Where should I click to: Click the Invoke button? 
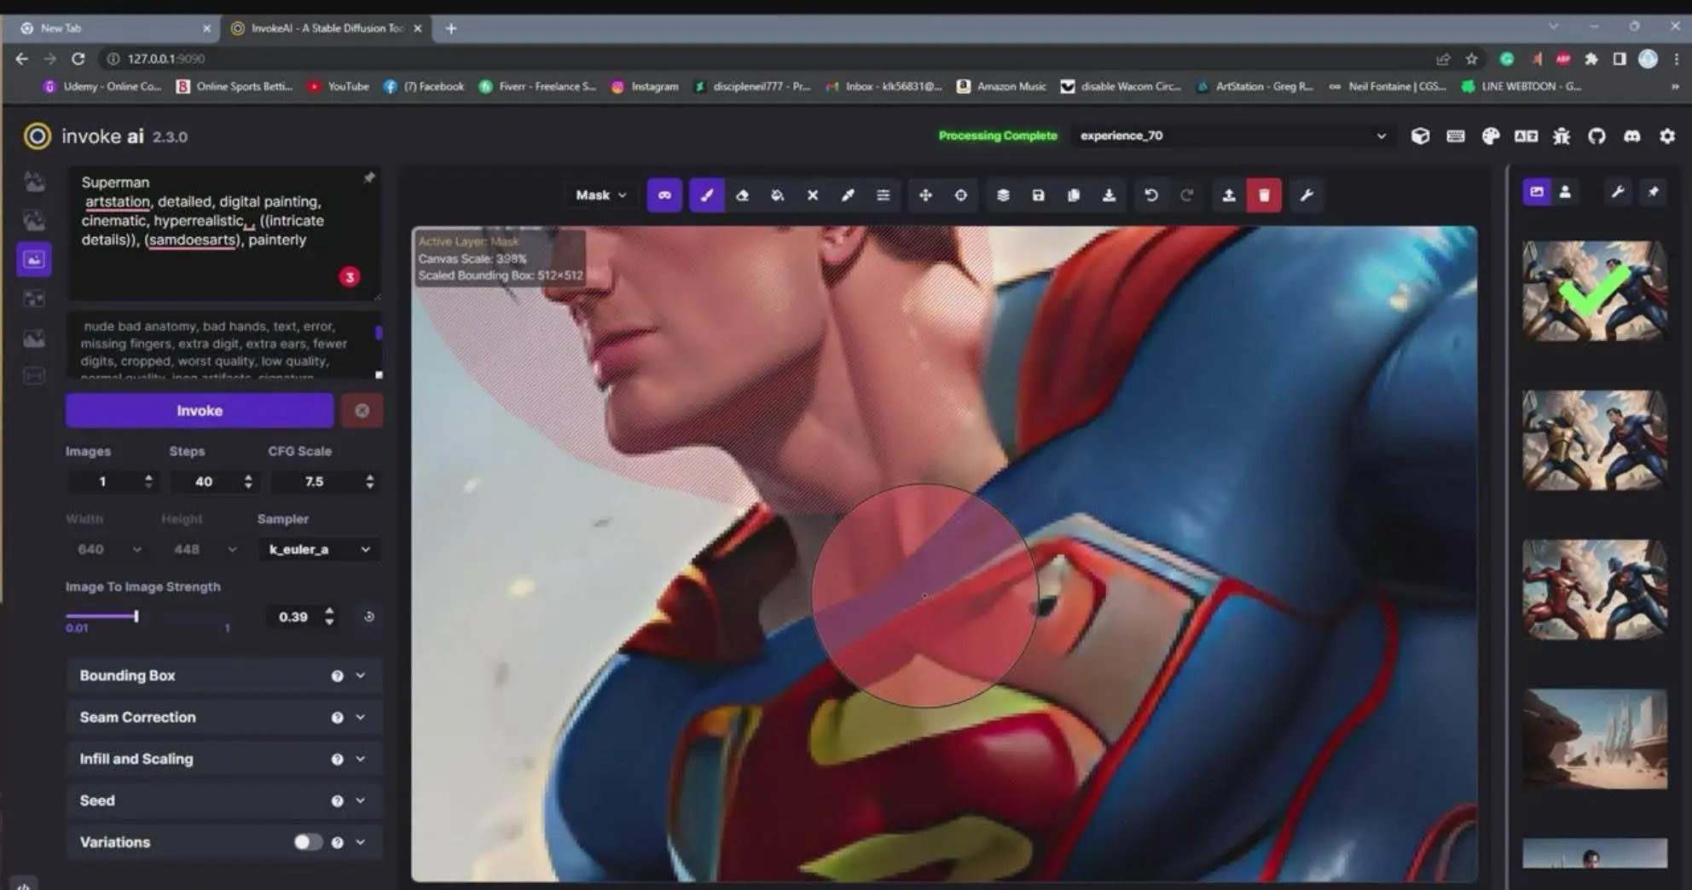pos(200,411)
